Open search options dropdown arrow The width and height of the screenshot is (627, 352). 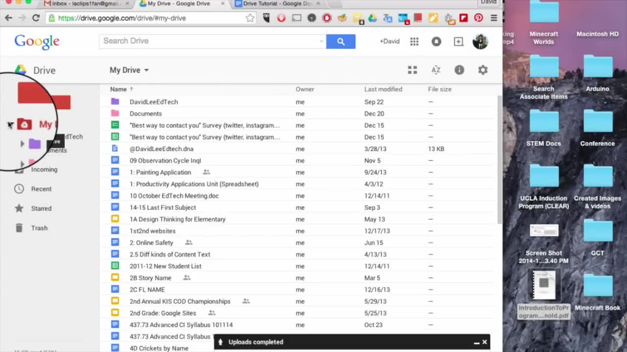tap(321, 41)
